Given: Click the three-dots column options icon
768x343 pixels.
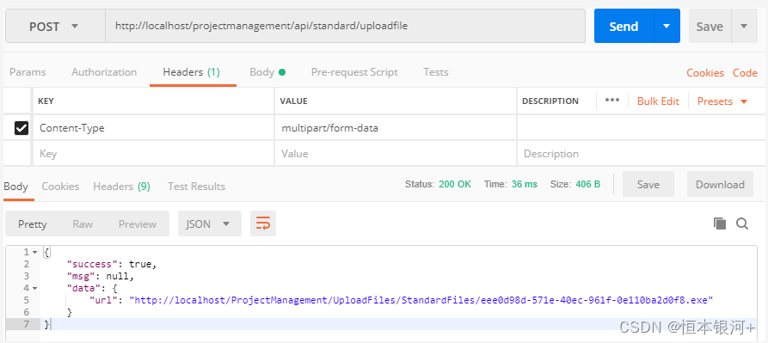Looking at the screenshot, I should 612,101.
